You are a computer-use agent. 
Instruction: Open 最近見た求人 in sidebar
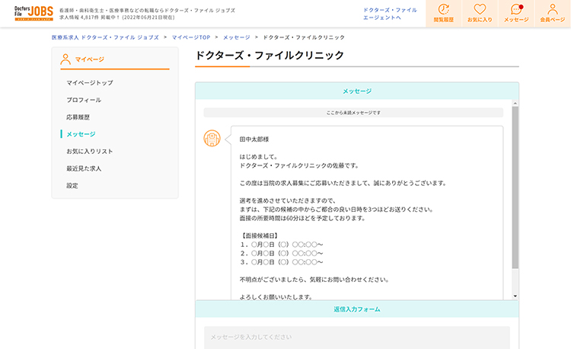pyautogui.click(x=84, y=168)
